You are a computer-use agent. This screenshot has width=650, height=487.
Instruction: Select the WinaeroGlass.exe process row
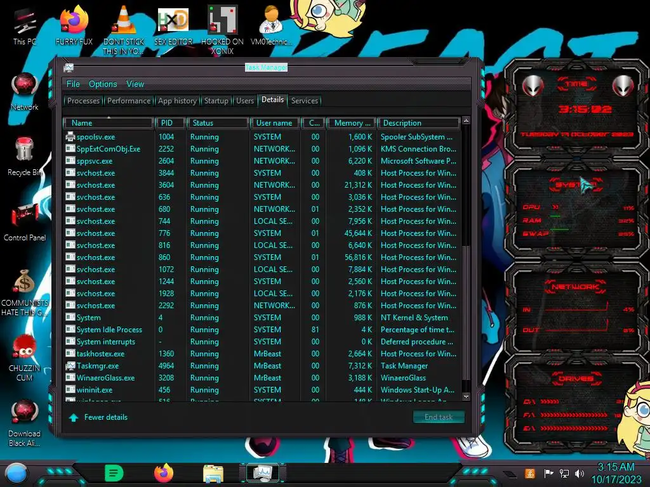262,378
